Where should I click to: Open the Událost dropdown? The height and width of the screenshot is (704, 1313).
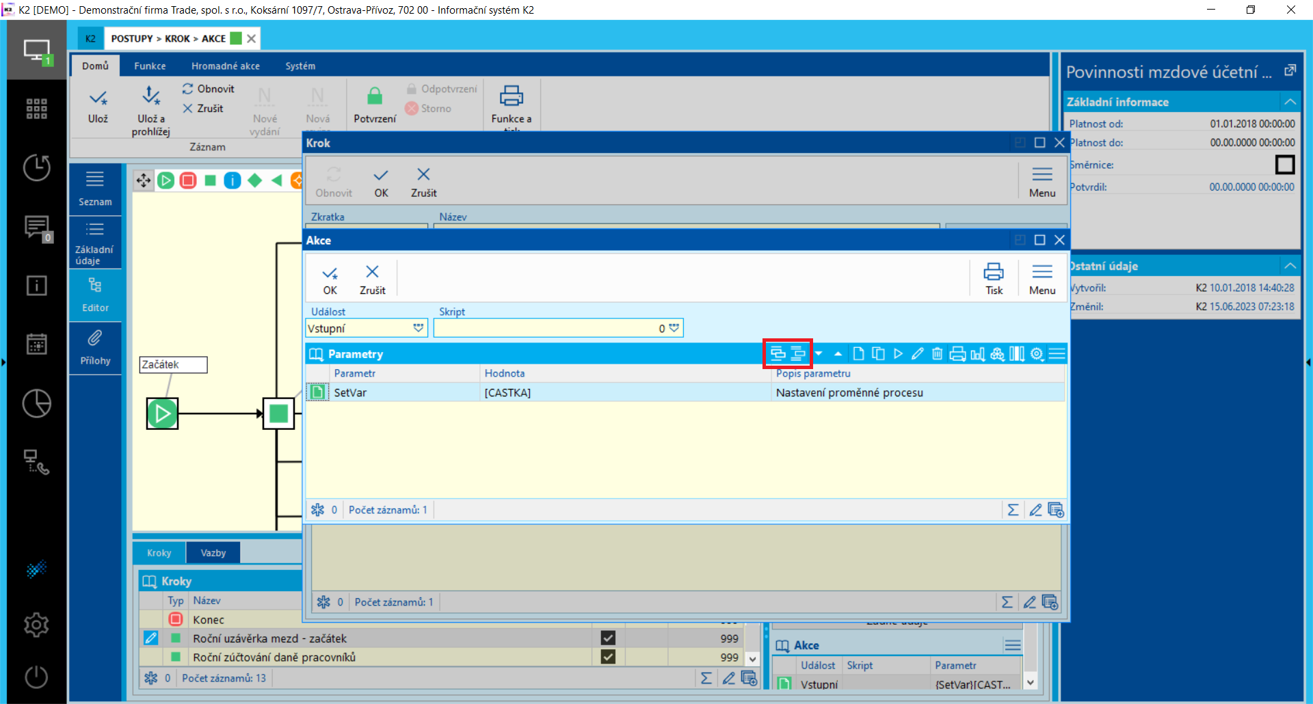coord(419,328)
